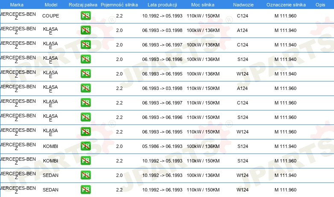Image resolution: width=334 pixels, height=197 pixels.
Task: Click the Nadwozie column header
Action: pos(243,5)
